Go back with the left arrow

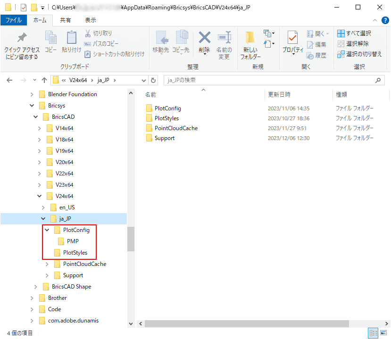9,80
